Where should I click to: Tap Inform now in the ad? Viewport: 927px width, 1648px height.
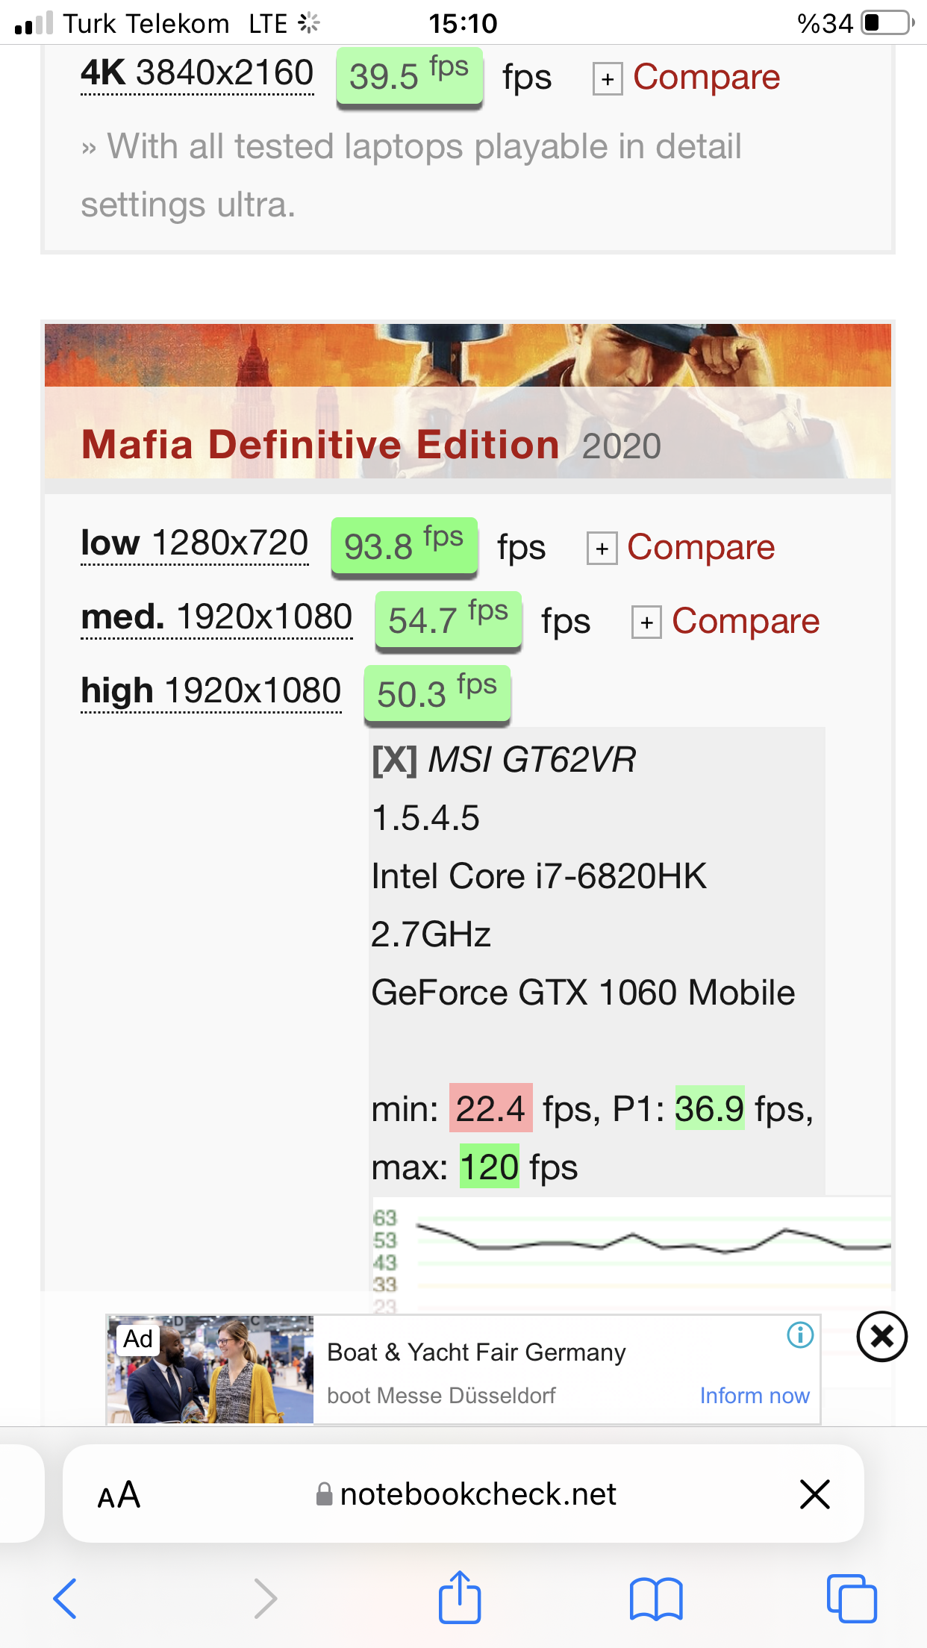pyautogui.click(x=755, y=1396)
